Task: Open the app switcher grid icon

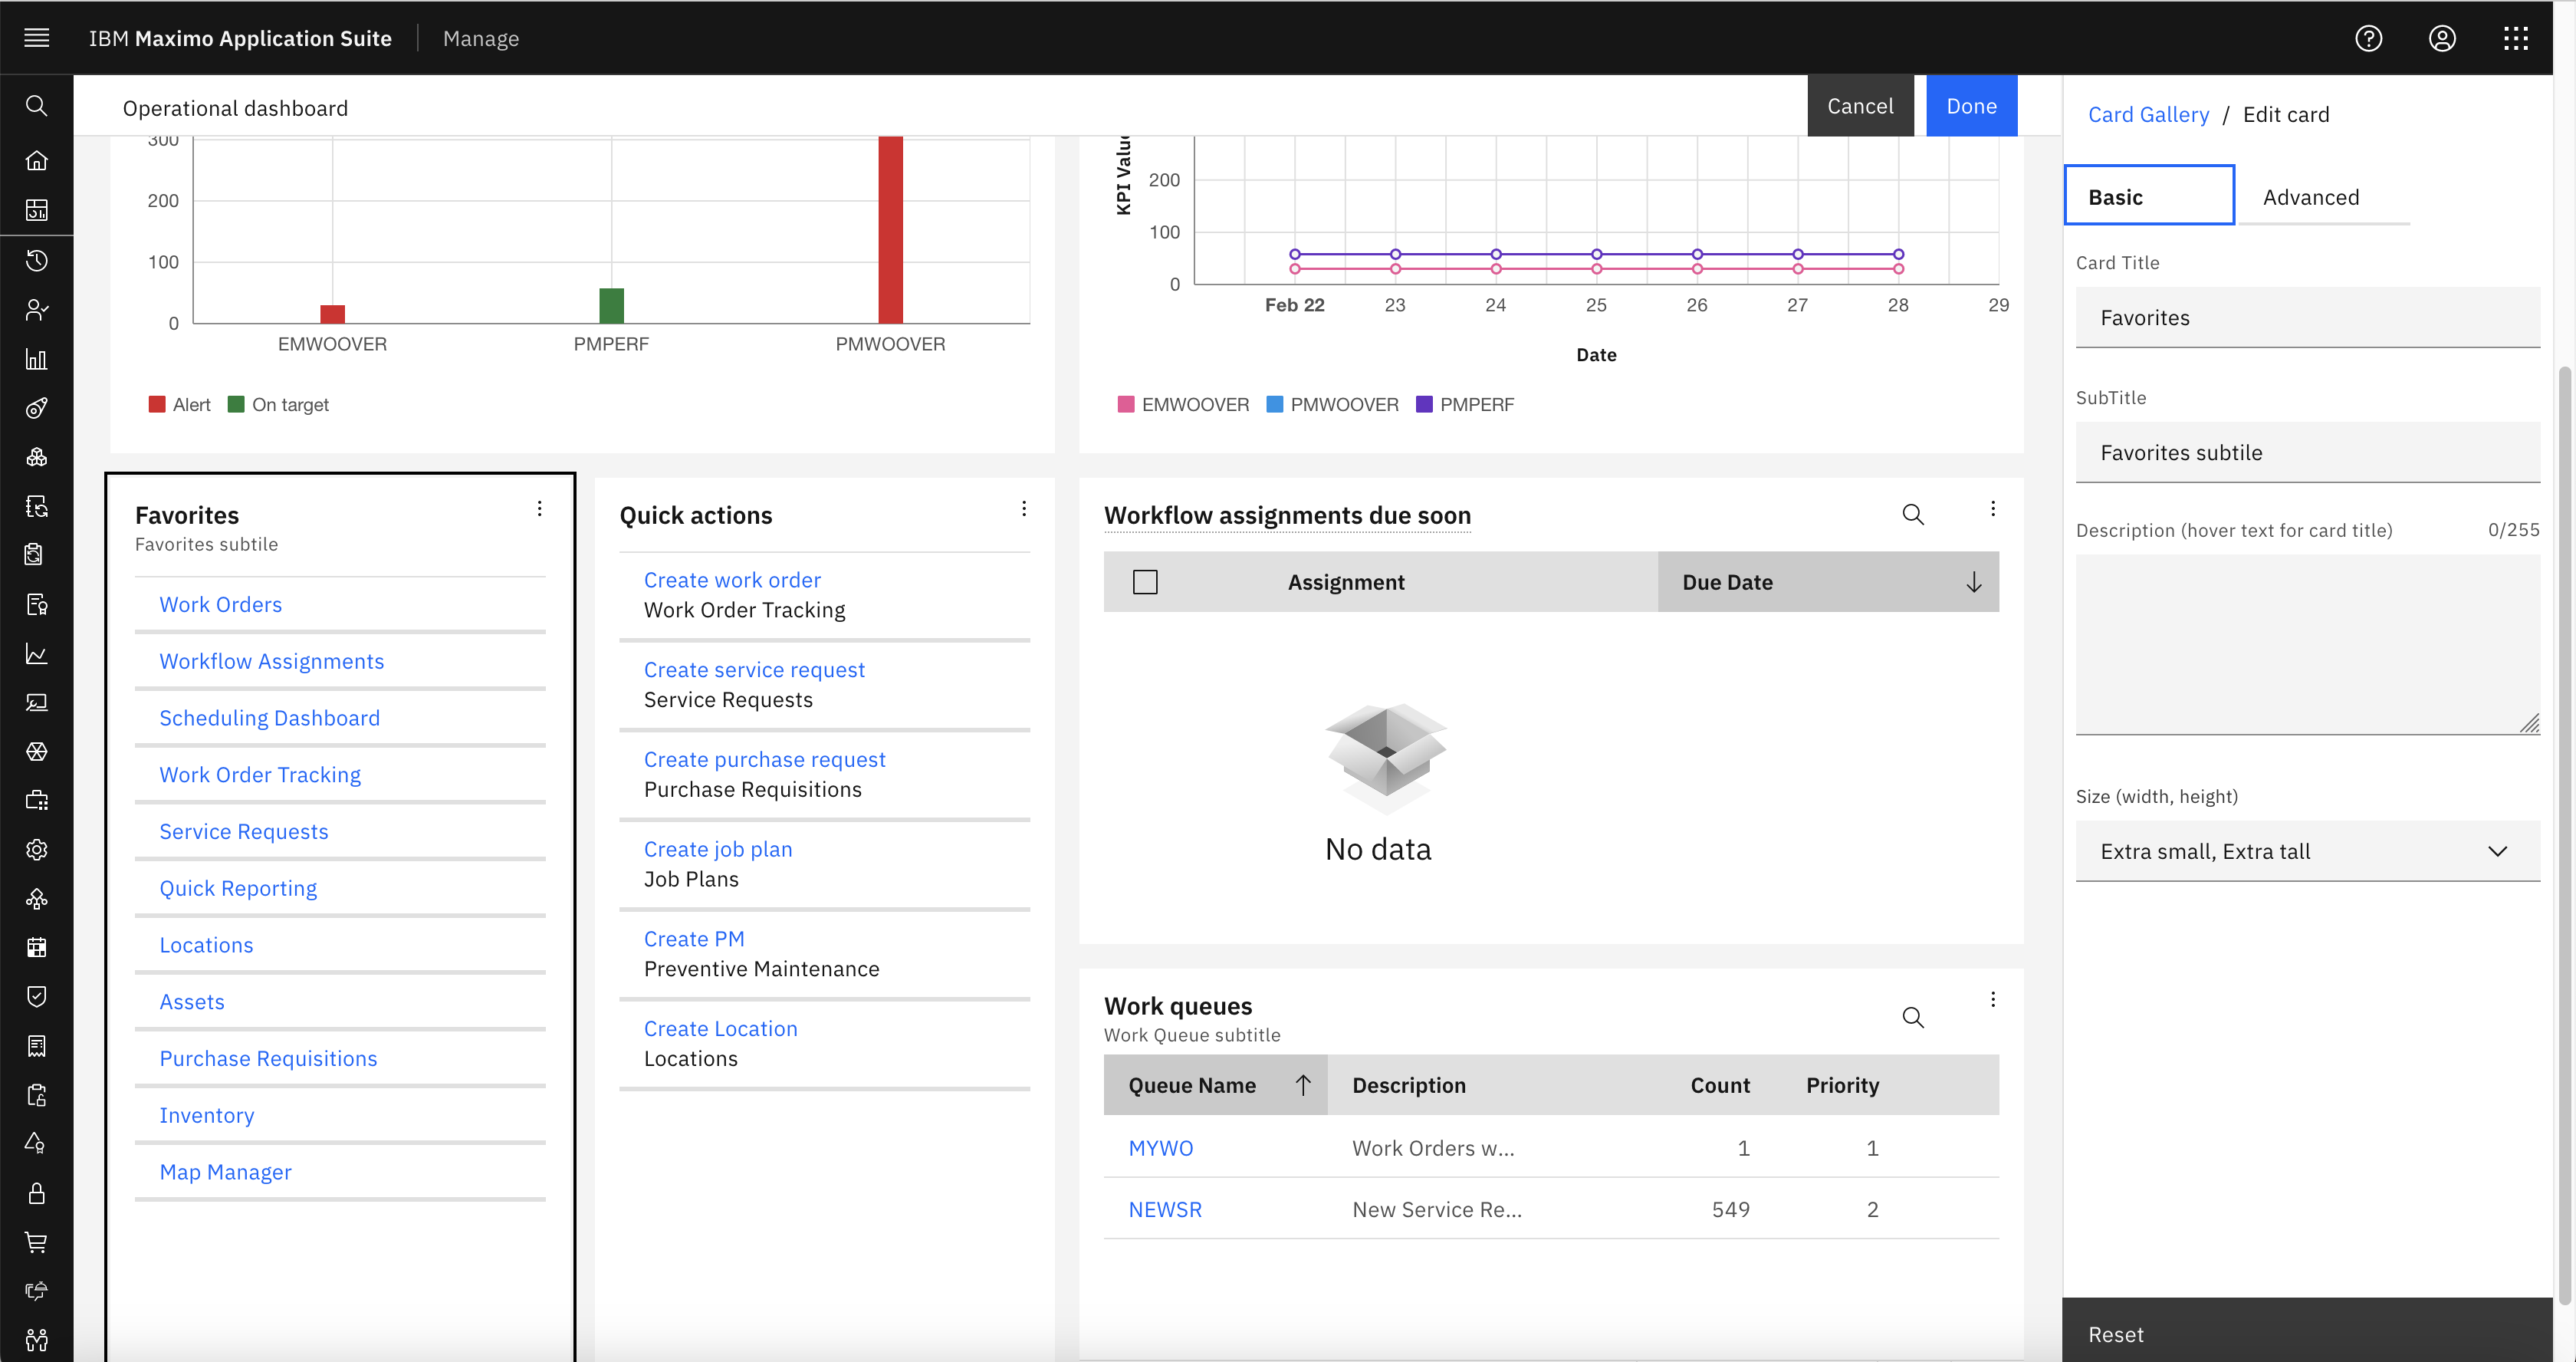Action: [2516, 38]
